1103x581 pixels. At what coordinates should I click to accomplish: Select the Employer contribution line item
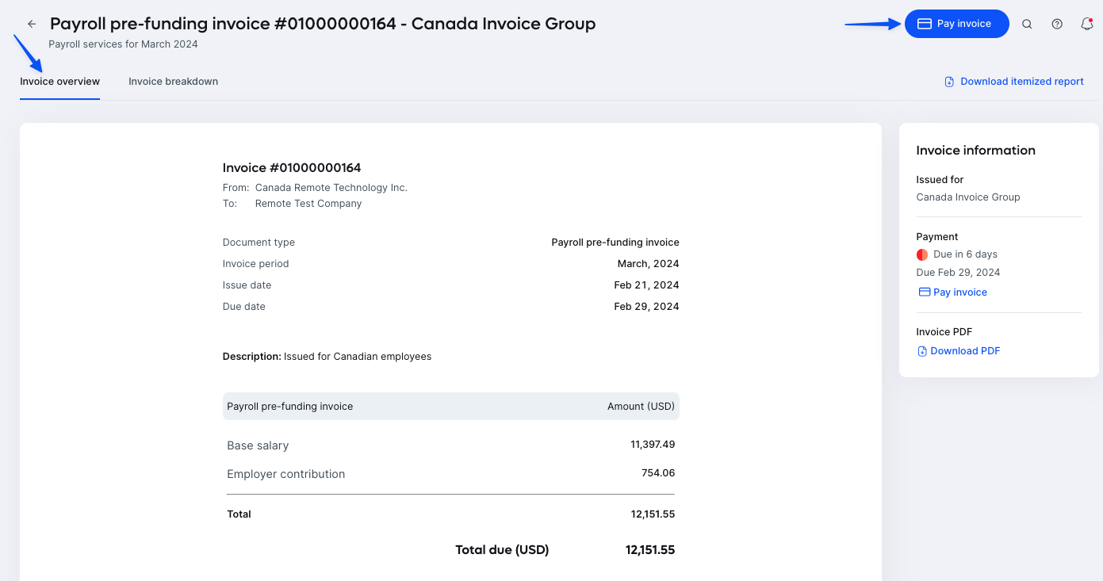(x=286, y=473)
